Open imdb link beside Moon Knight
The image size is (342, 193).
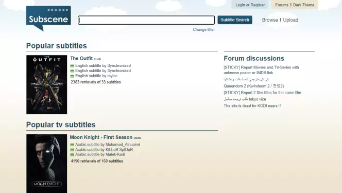137,138
